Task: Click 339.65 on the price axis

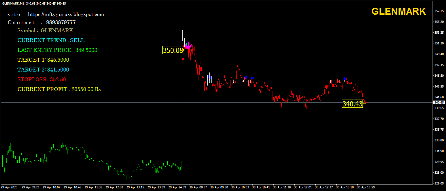Action: 439,108
